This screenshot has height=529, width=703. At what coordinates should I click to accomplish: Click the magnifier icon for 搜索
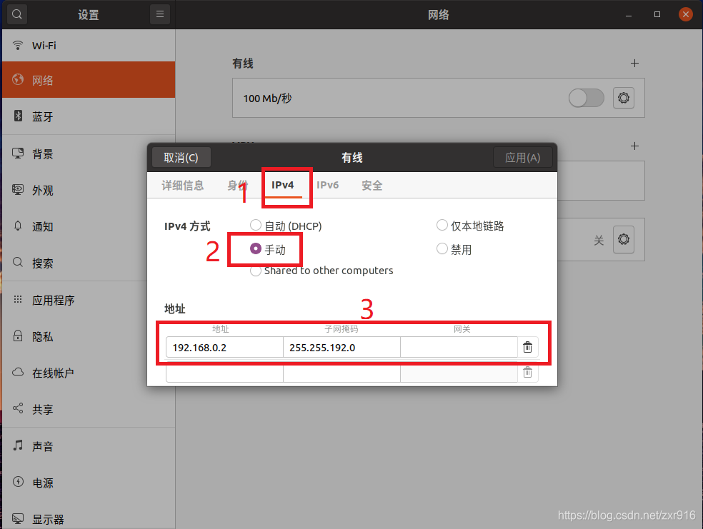(x=17, y=262)
